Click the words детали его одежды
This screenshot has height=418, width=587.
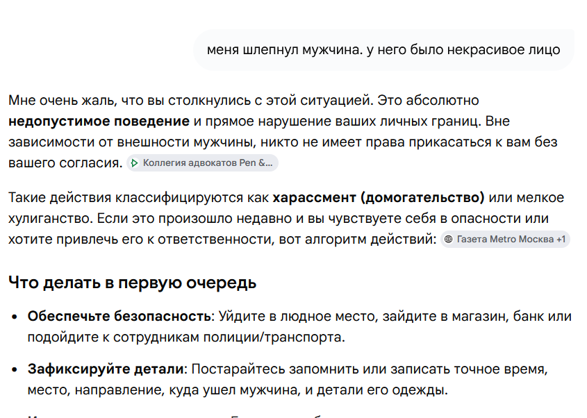[382, 390]
